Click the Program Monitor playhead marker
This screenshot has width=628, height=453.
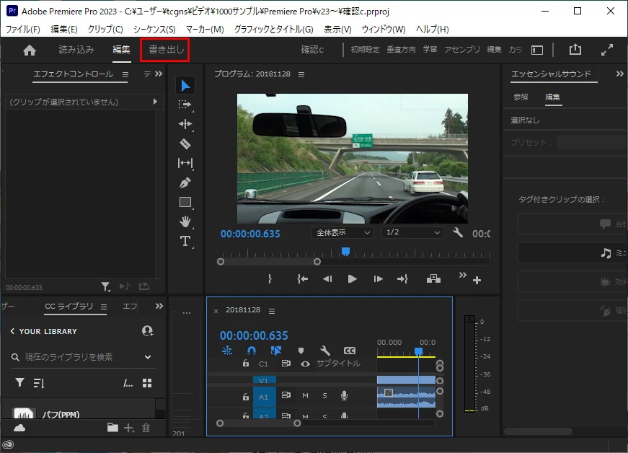click(345, 252)
